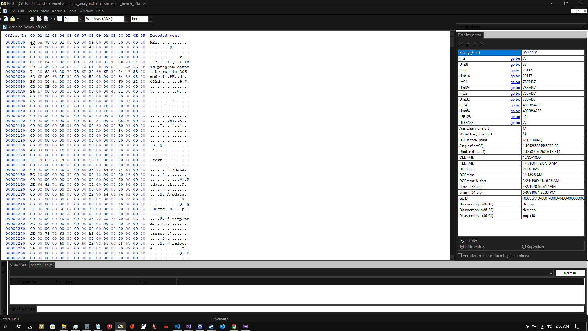Image resolution: width=588 pixels, height=331 pixels.
Task: Click the column width stepper dropdown
Action: click(80, 19)
